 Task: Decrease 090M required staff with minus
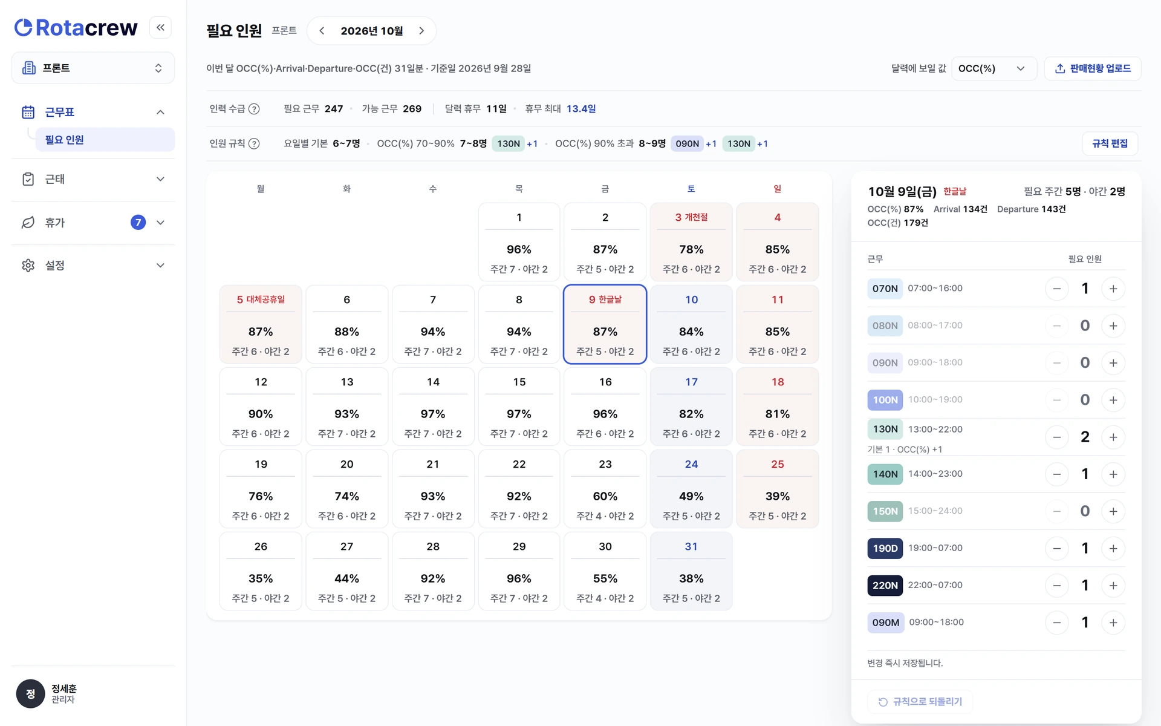[1057, 623]
